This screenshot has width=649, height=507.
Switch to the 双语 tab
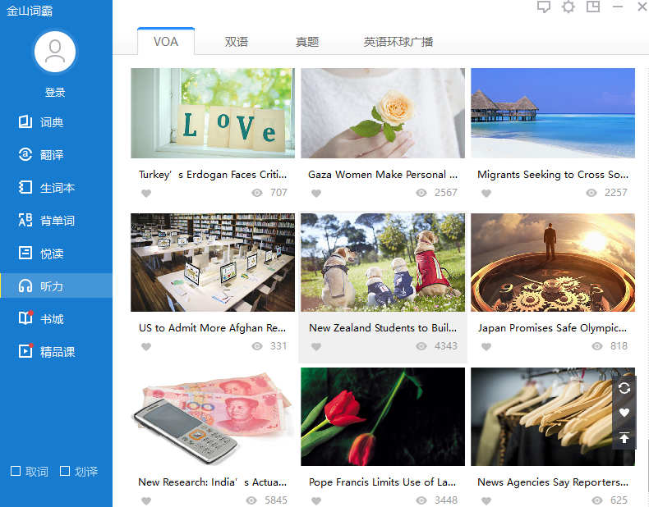[237, 42]
